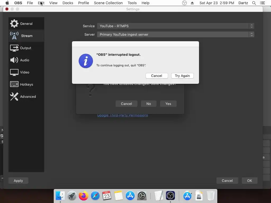Switch to Video settings
This screenshot has height=203, width=271.
[x=26, y=72]
